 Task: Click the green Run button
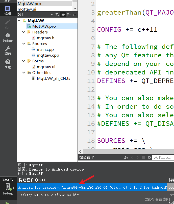click(8, 202)
